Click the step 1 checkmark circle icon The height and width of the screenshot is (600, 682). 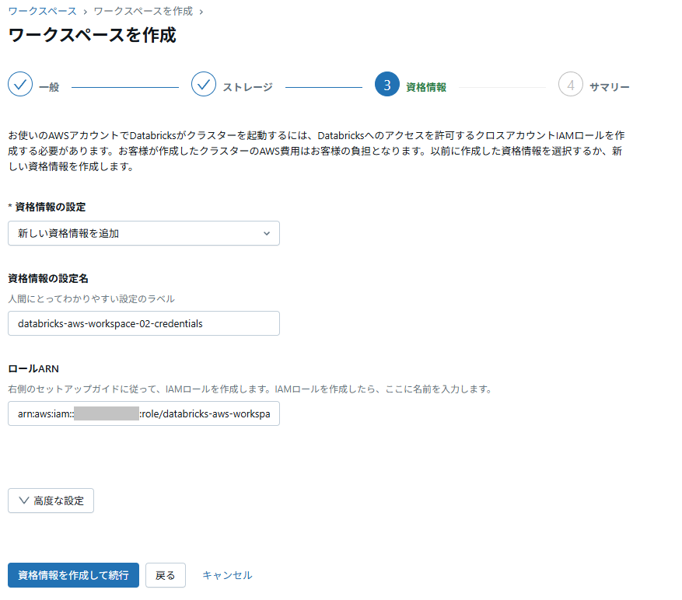pyautogui.click(x=20, y=84)
